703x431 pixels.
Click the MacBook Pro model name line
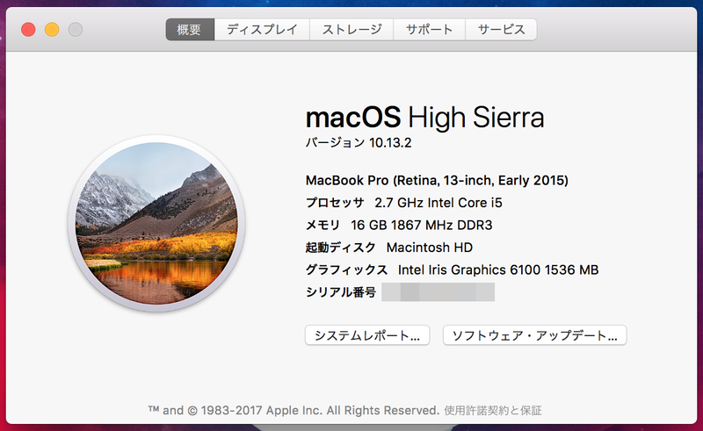coord(437,180)
